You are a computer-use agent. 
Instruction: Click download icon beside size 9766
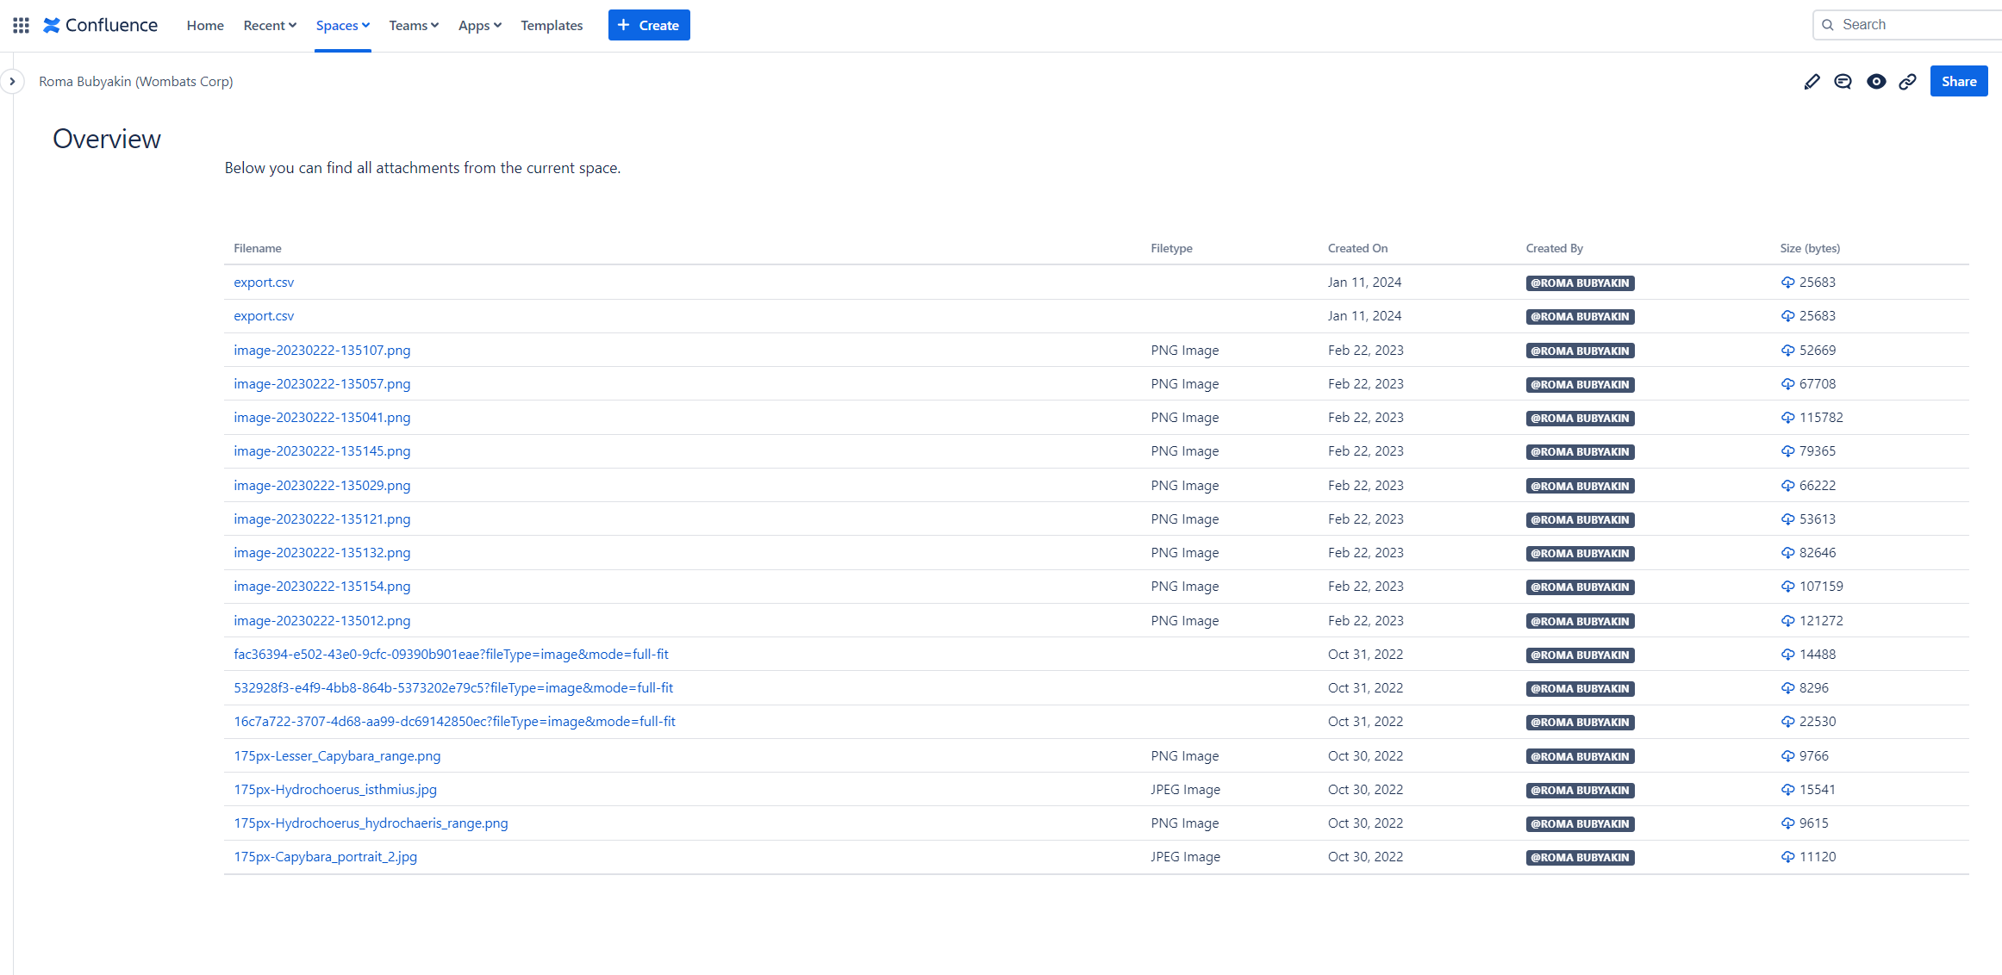[1787, 756]
